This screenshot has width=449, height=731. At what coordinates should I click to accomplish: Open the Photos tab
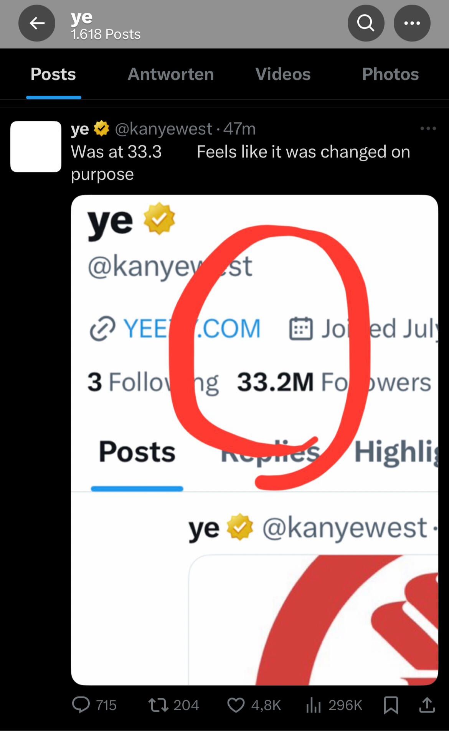tap(390, 74)
